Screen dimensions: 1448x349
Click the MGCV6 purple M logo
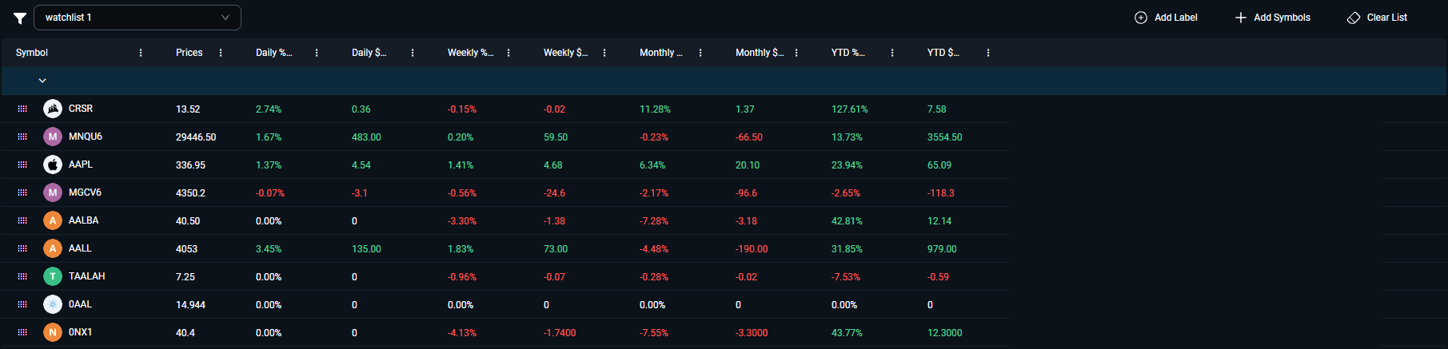coord(53,192)
